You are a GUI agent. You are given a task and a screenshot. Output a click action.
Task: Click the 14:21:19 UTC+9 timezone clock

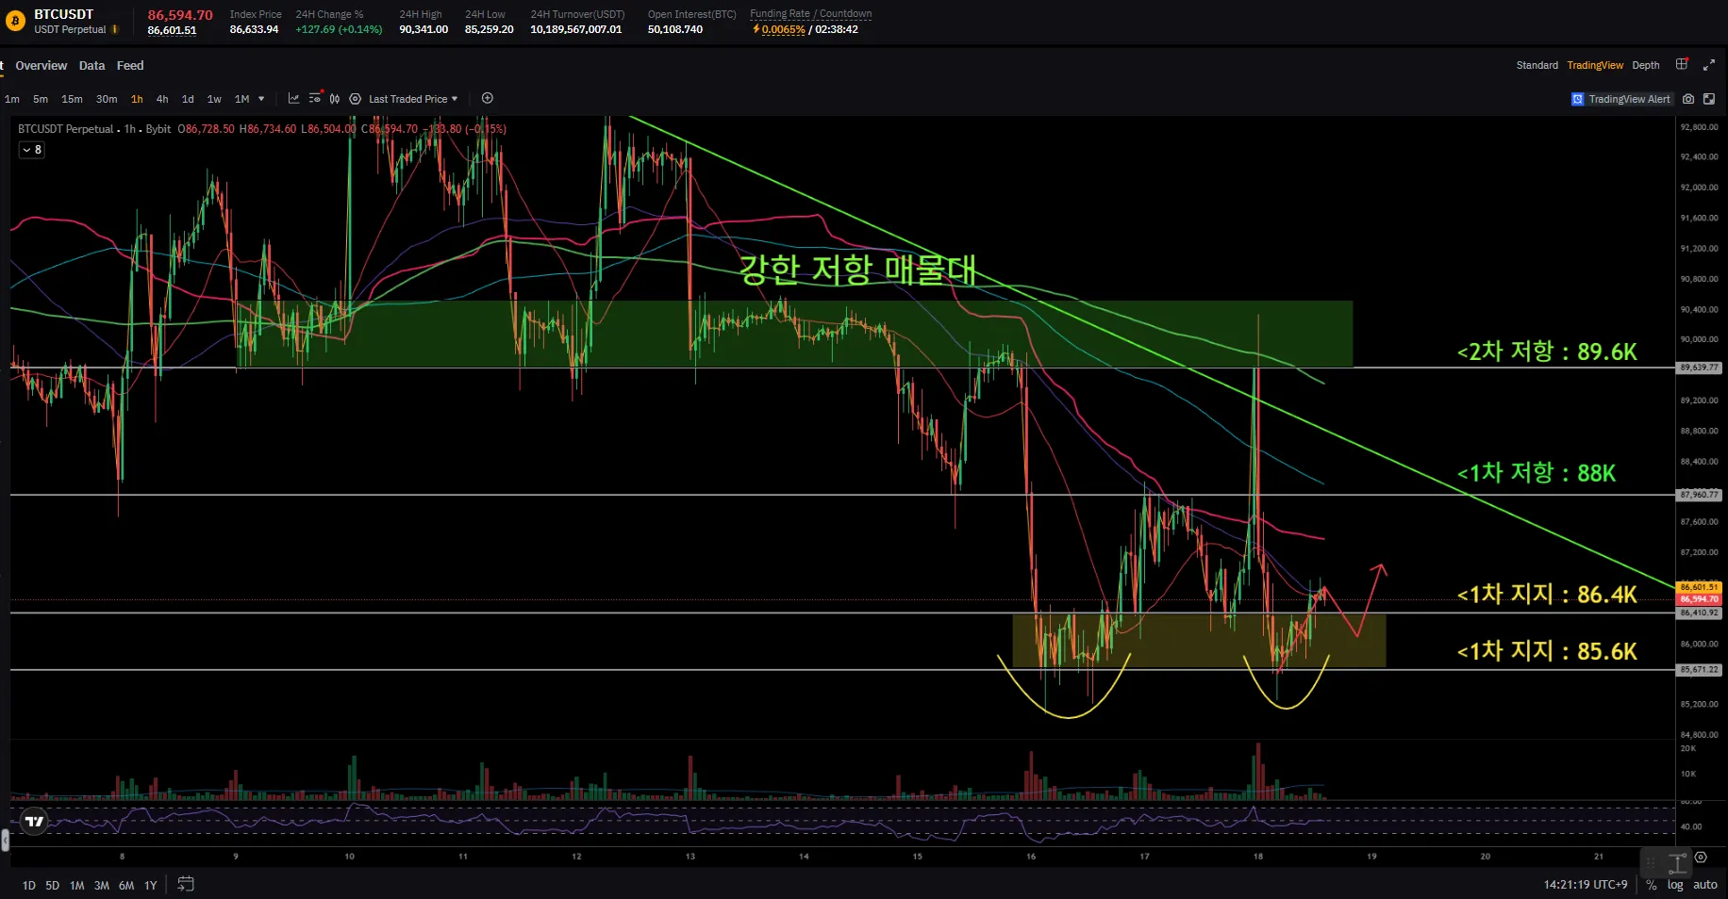coord(1585,885)
